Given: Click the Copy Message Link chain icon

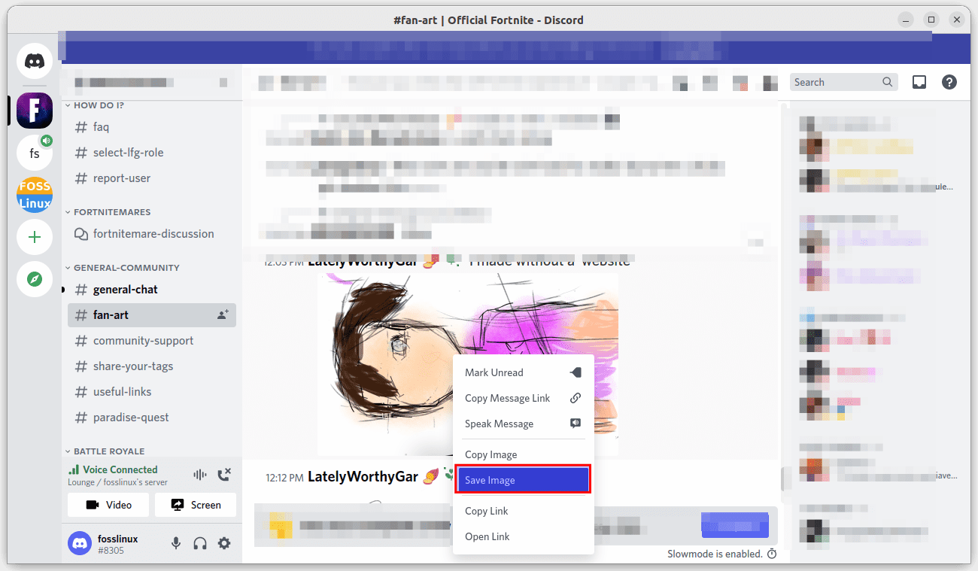Looking at the screenshot, I should click(x=576, y=398).
